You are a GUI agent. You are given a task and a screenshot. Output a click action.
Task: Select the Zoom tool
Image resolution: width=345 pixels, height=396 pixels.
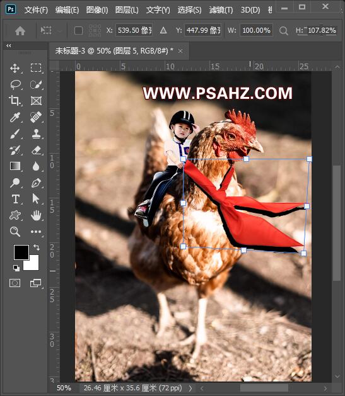15,232
